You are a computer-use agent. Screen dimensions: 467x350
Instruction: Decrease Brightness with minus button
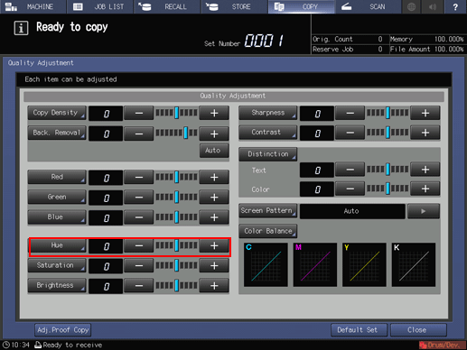coord(139,286)
